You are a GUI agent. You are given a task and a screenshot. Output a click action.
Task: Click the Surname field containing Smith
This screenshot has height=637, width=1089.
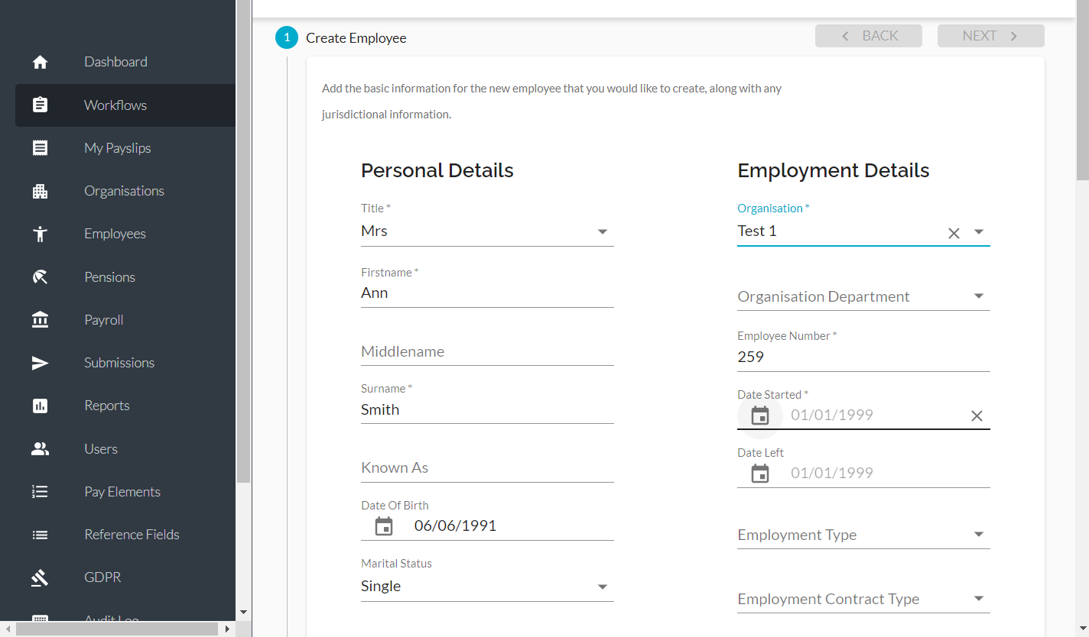[x=487, y=410]
